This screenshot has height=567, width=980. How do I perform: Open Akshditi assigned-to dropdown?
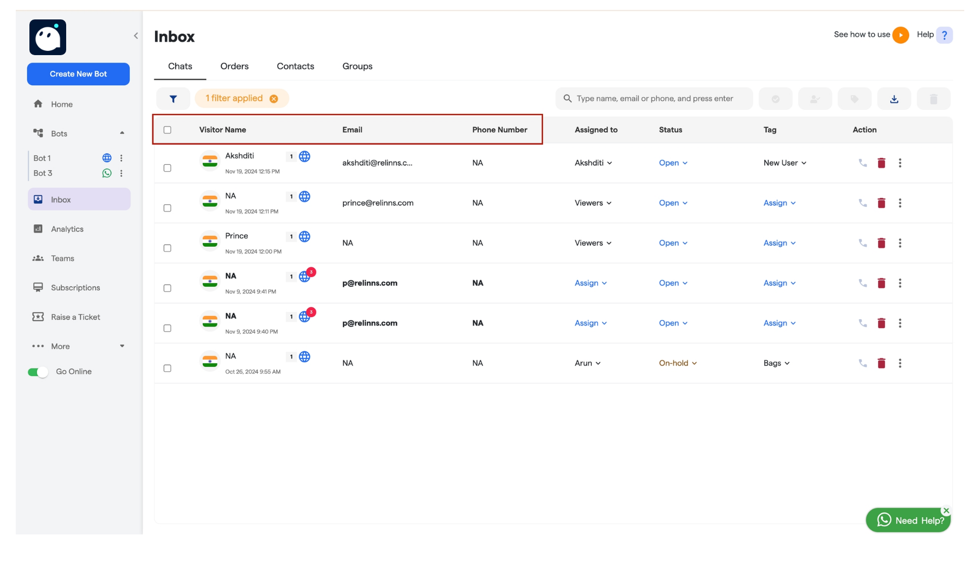click(x=593, y=163)
